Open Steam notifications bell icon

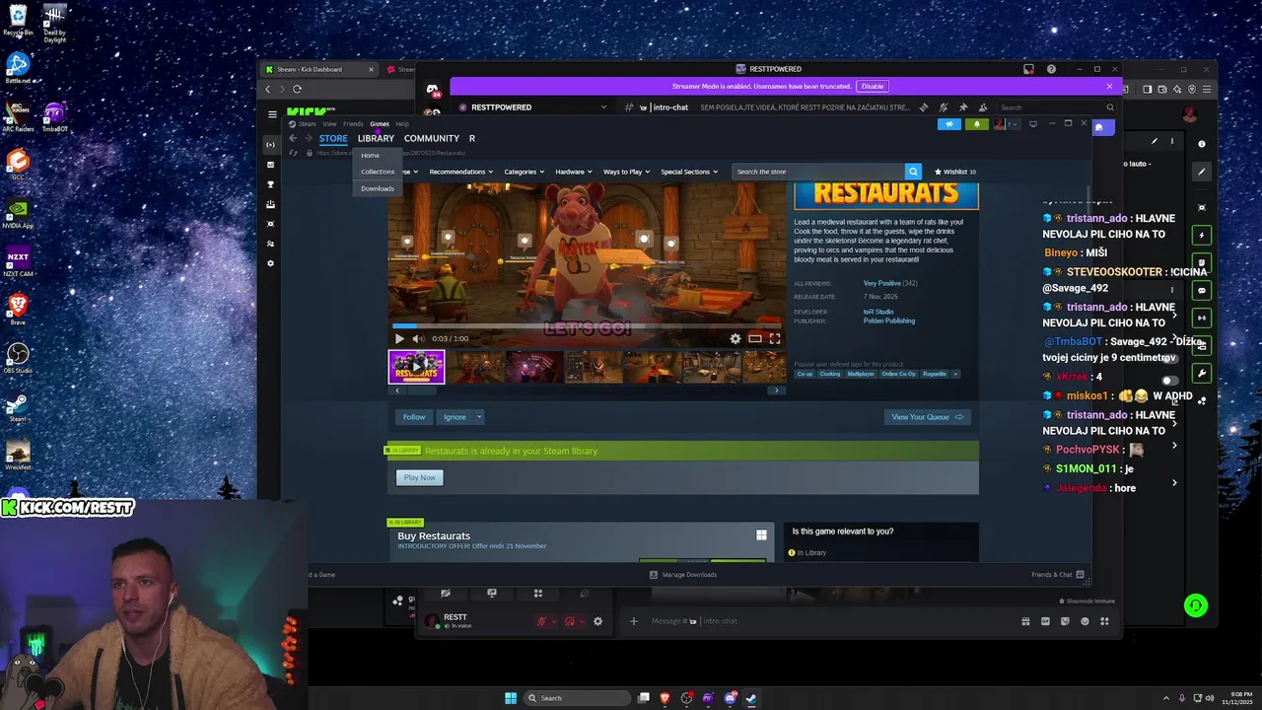(977, 124)
